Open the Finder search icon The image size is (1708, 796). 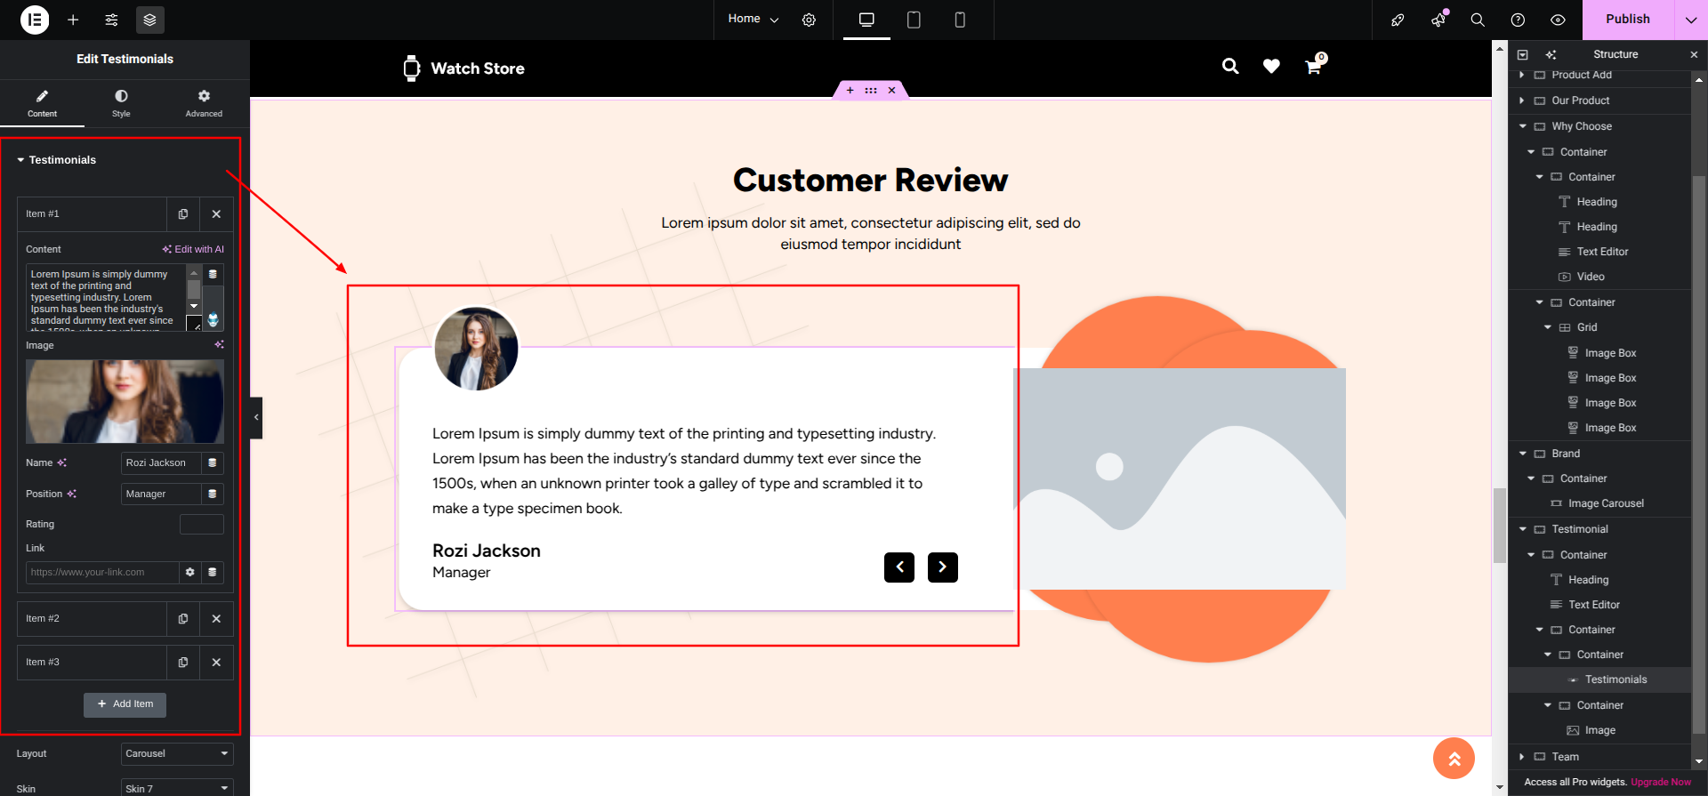point(1478,20)
